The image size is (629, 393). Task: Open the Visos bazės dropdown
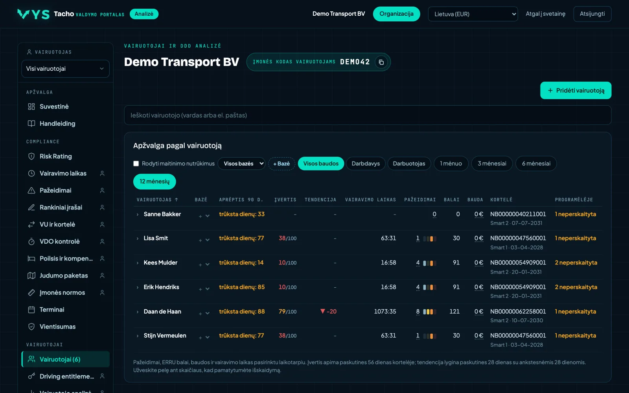[241, 163]
